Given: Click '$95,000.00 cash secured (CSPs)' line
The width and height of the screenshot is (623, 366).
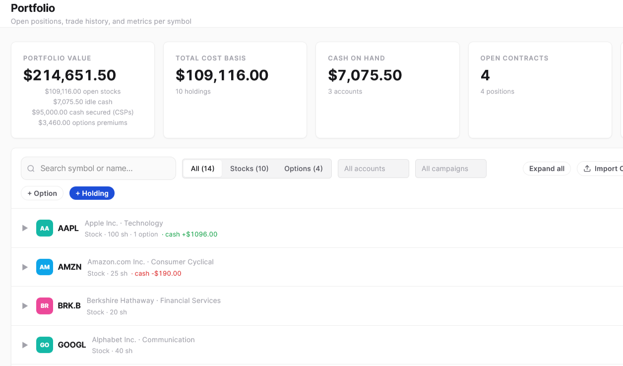Looking at the screenshot, I should tap(83, 112).
